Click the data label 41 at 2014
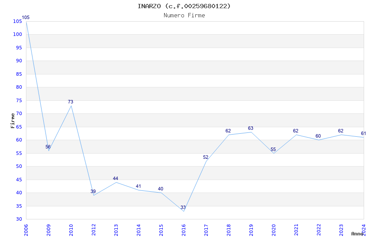 (x=138, y=186)
